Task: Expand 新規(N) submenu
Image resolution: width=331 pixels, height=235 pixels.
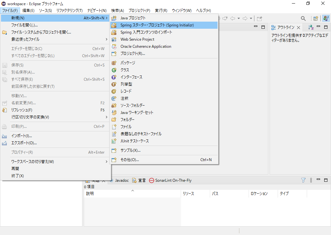Action: coord(55,18)
